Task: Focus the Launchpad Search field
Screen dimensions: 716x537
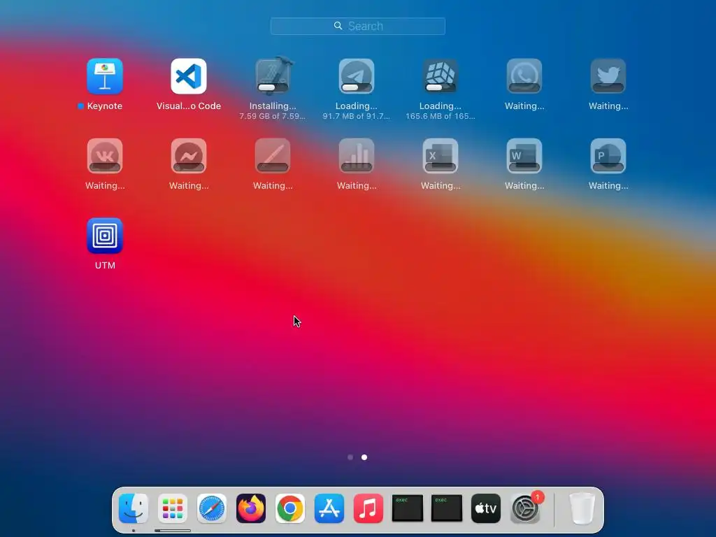Action: 358,26
